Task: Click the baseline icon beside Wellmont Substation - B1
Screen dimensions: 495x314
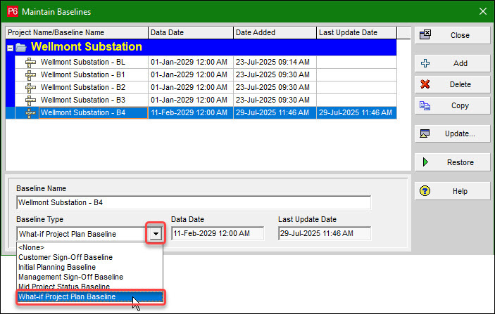Action: point(30,74)
